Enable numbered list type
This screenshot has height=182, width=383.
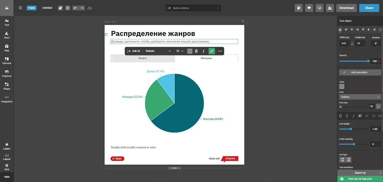(348, 160)
